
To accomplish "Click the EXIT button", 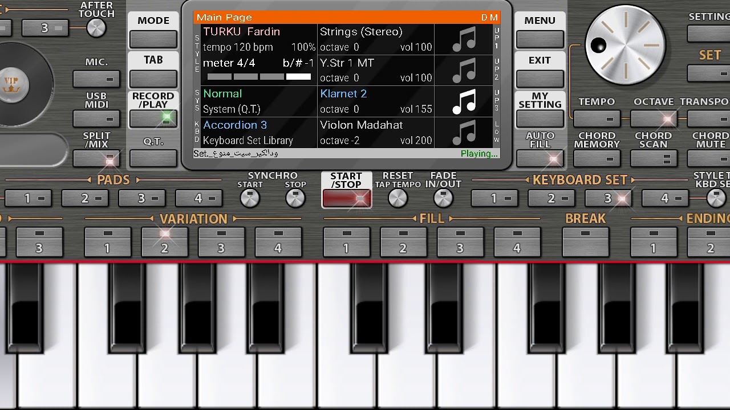I will (x=540, y=79).
